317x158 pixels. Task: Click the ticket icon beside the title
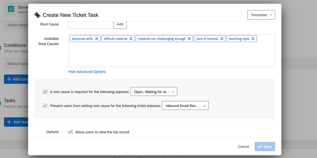37,15
